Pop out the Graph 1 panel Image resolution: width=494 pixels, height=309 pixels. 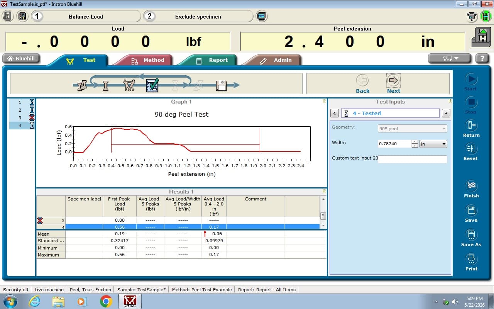coord(325,101)
